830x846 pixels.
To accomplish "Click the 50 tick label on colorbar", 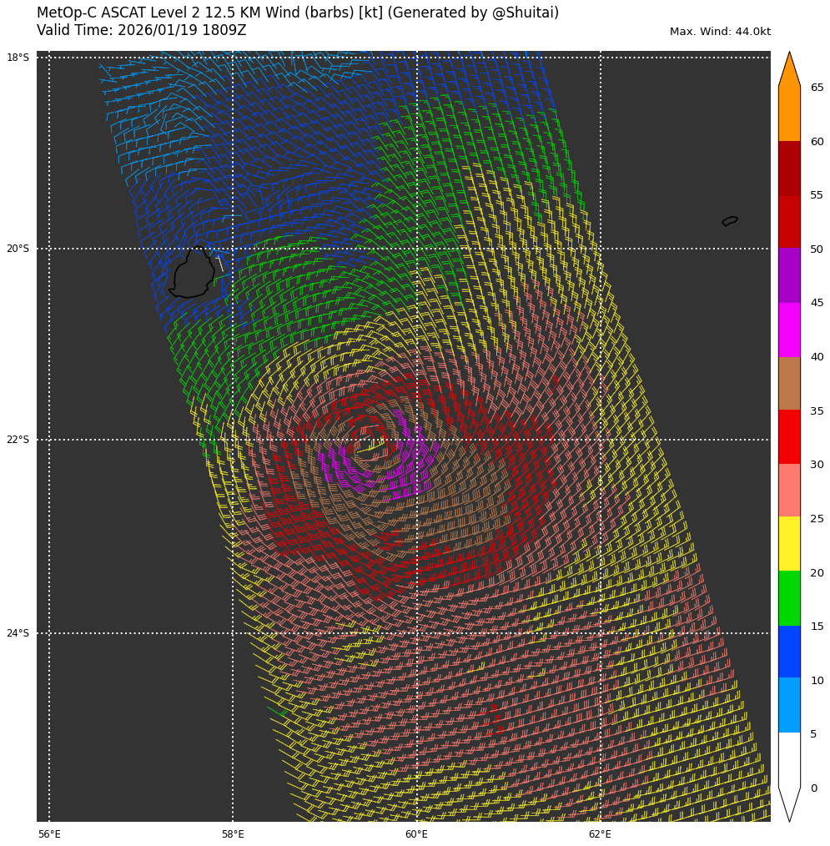I will [x=817, y=249].
